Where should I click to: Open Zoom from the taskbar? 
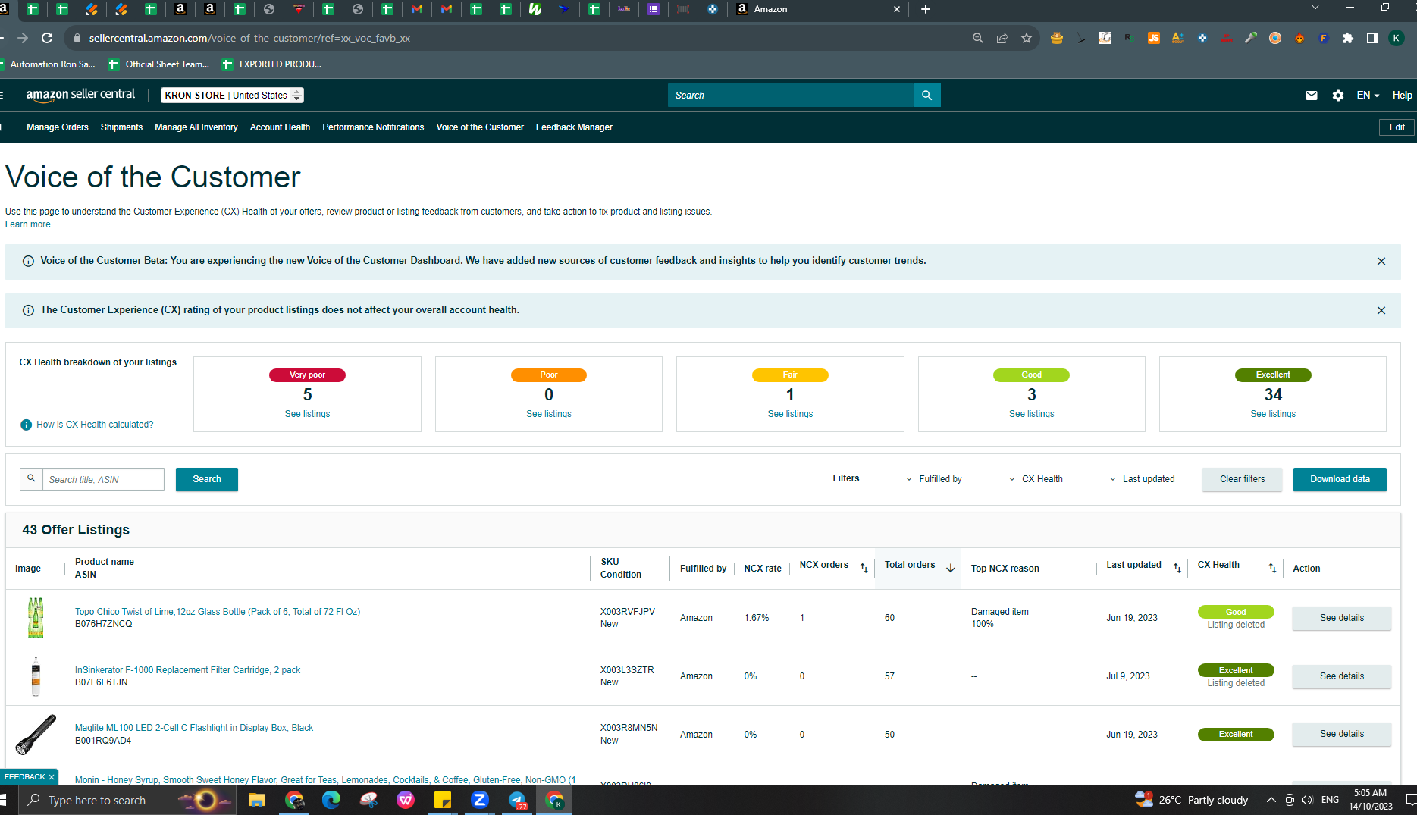point(480,800)
